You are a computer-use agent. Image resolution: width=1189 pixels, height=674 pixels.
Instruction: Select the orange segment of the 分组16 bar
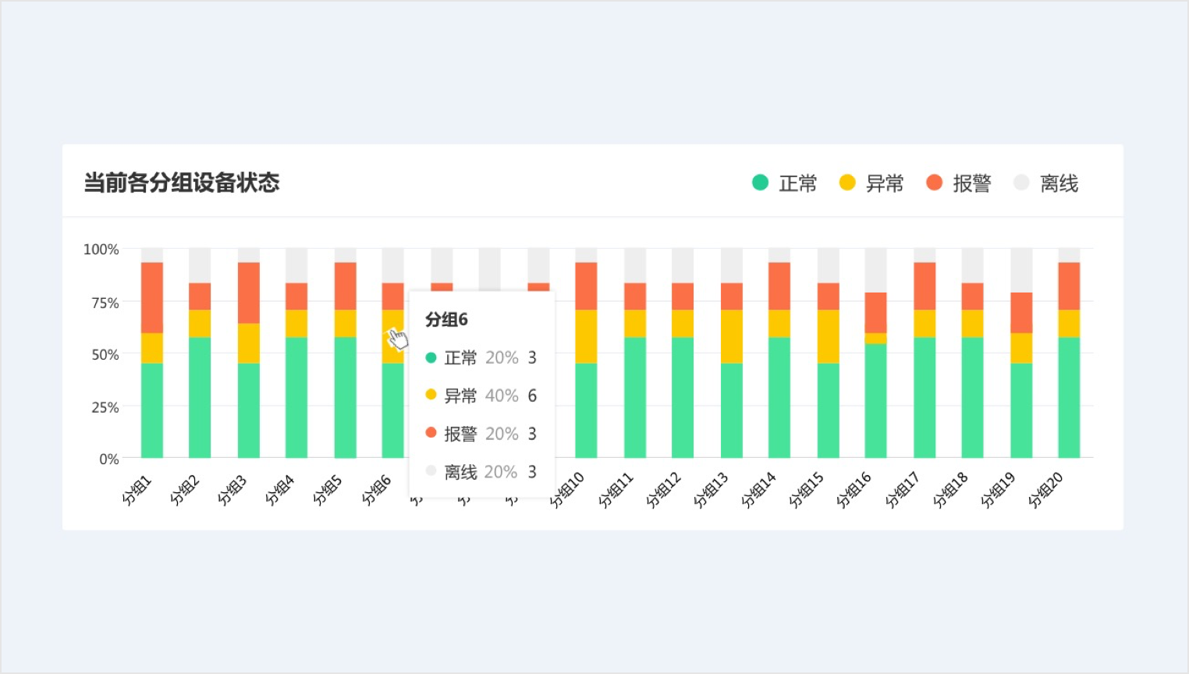click(x=875, y=312)
